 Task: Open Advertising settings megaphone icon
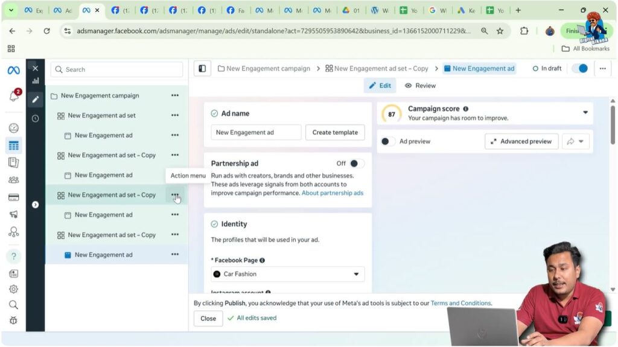coord(13,214)
